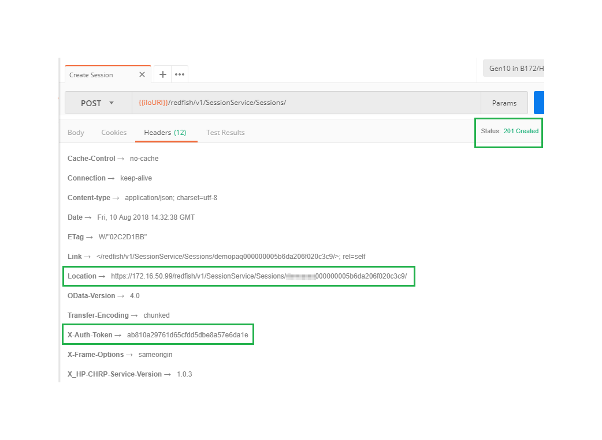Click the 201 Created status text
Image resolution: width=602 pixels, height=440 pixels.
click(x=521, y=131)
